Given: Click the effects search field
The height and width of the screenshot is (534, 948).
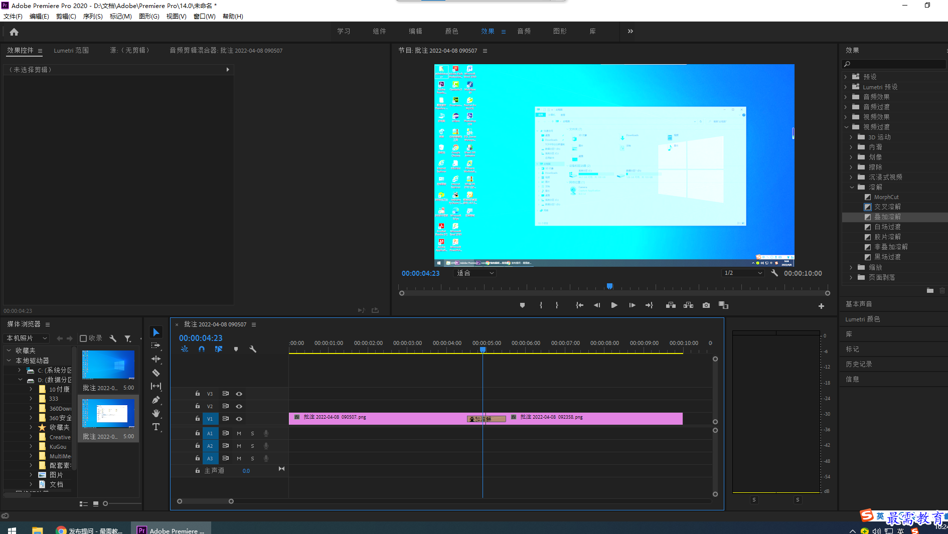Looking at the screenshot, I should pos(894,64).
